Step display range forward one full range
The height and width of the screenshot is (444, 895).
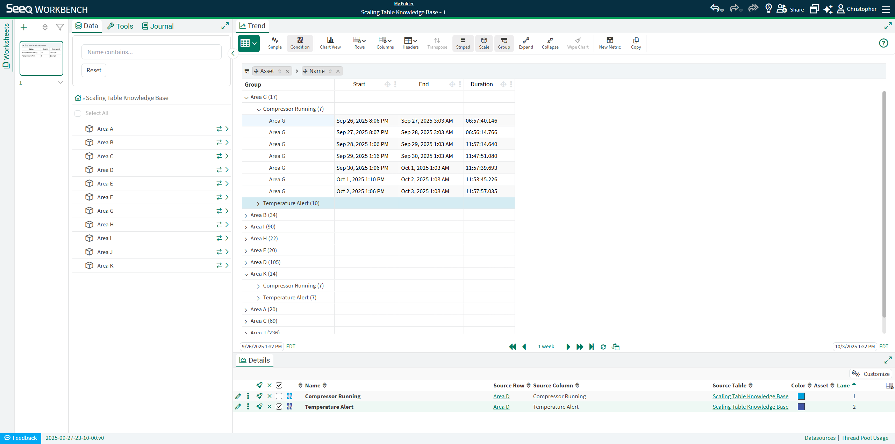pyautogui.click(x=579, y=347)
